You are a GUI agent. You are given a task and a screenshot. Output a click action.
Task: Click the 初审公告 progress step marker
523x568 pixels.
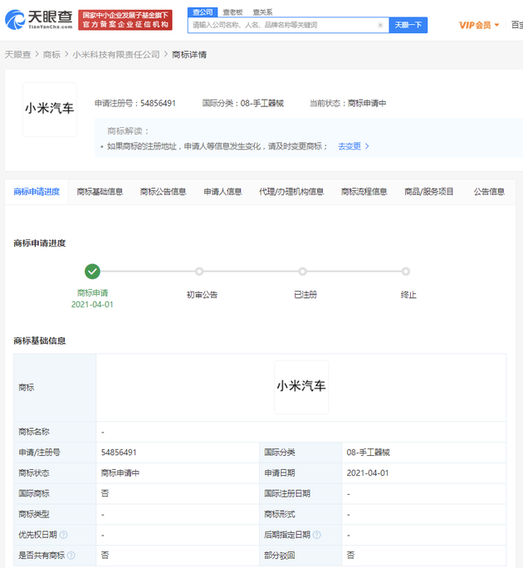(199, 272)
